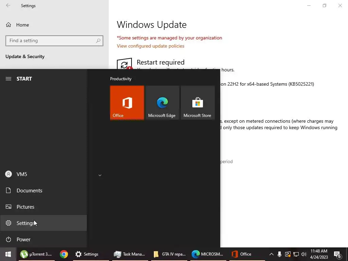Screen dimensions: 348x261
Task: Select the Update & Security heading
Action: 25,56
